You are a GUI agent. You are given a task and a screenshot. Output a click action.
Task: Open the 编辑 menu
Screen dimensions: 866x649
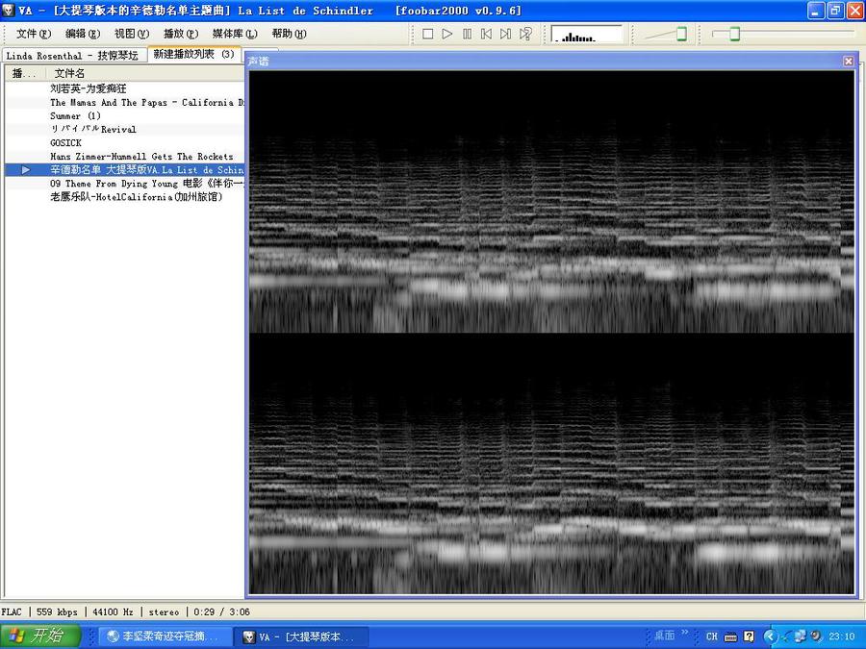tap(83, 34)
